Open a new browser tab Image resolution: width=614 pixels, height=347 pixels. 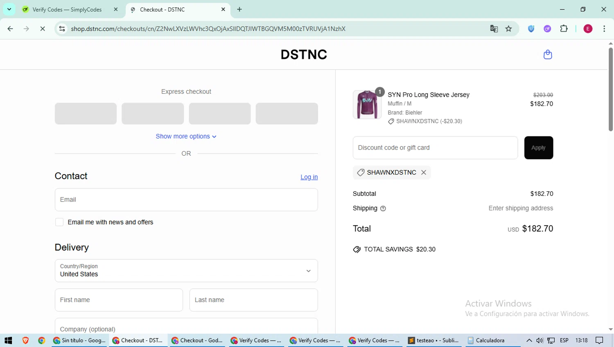(x=239, y=9)
